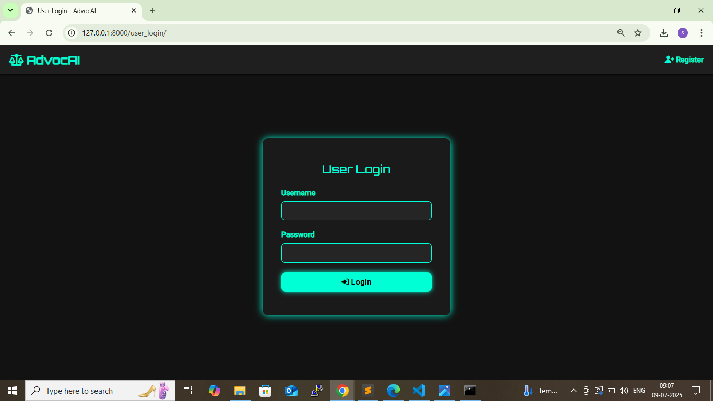Show hidden system tray icons
Viewport: 713px width, 401px height.
click(x=573, y=391)
